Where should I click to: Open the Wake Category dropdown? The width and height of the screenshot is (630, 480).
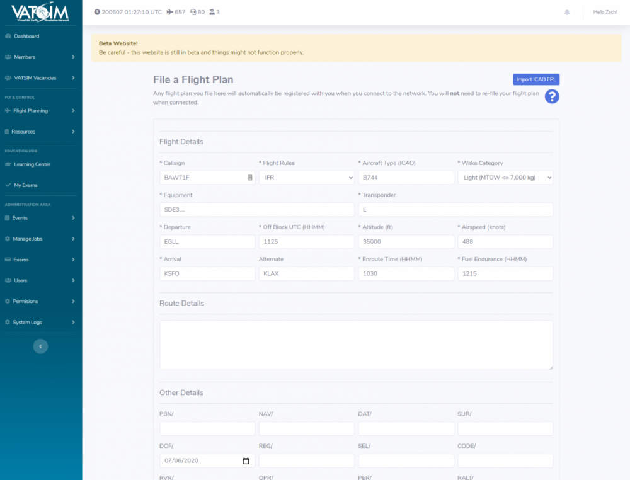pos(505,178)
